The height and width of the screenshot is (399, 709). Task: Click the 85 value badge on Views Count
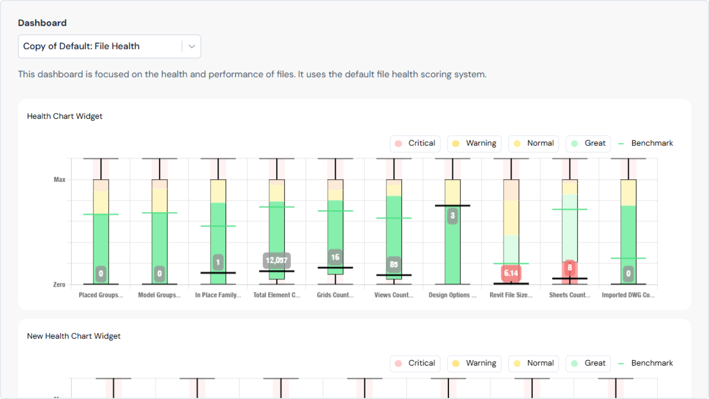[393, 265]
